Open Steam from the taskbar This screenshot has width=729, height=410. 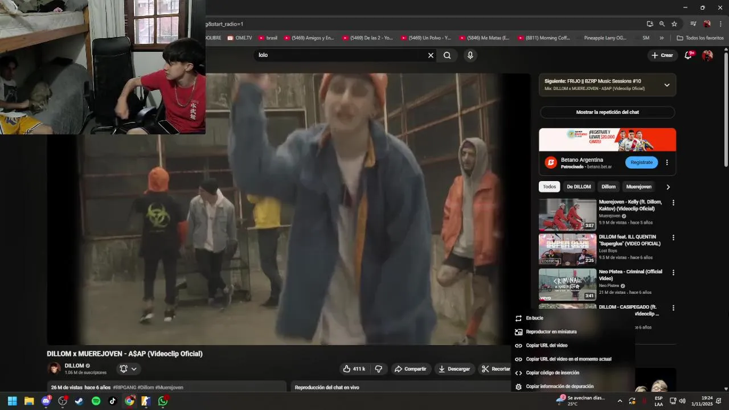coord(79,401)
